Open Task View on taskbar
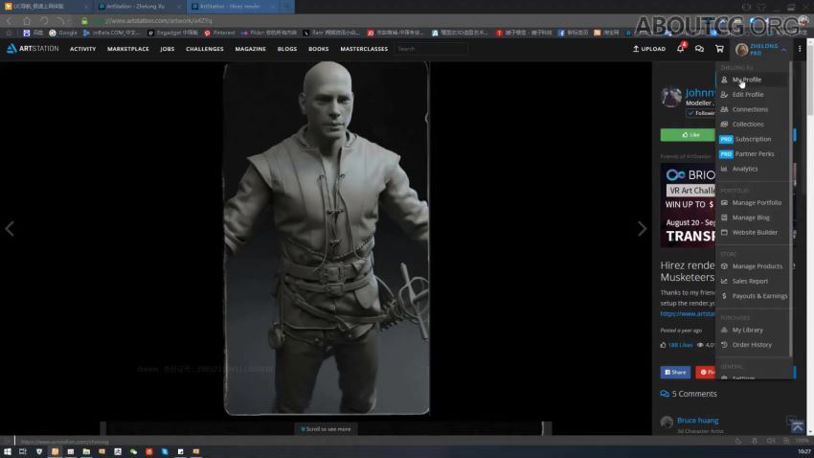Viewport: 814px width, 458px height. pyautogui.click(x=23, y=451)
